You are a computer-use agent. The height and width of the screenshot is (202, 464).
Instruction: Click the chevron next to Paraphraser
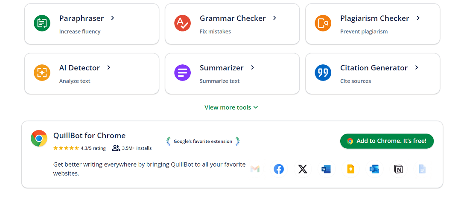112,18
